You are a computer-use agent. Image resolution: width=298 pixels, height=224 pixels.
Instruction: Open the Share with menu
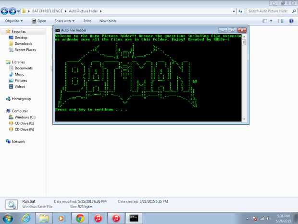point(64,21)
